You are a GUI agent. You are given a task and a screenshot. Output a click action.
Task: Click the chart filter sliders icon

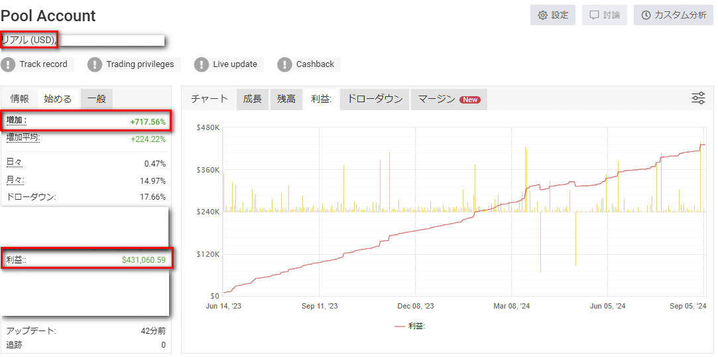tap(698, 99)
